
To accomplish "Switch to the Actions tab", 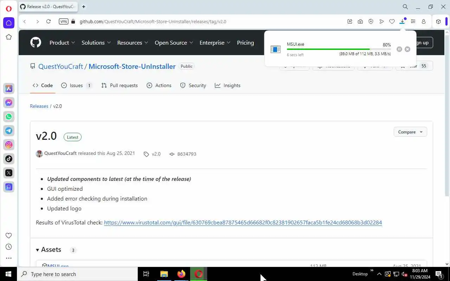I will pyautogui.click(x=159, y=85).
